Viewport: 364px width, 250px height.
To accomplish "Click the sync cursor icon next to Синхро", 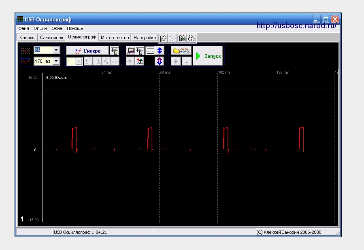I will coord(115,51).
